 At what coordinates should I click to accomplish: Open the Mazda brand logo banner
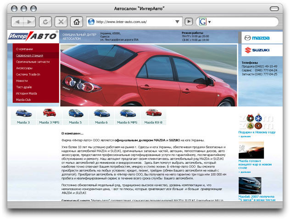pyautogui.click(x=262, y=38)
